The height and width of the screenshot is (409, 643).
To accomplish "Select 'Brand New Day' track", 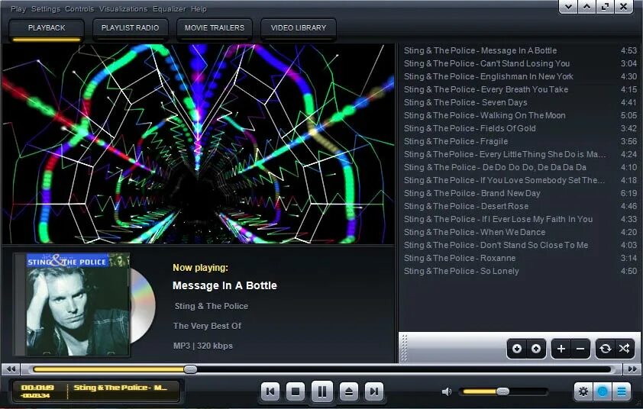I will point(520,193).
